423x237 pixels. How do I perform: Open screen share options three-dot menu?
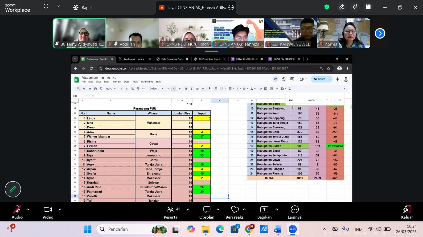pyautogui.click(x=231, y=8)
